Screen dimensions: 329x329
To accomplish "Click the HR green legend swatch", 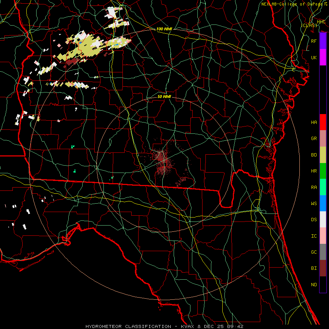I will (x=323, y=171).
